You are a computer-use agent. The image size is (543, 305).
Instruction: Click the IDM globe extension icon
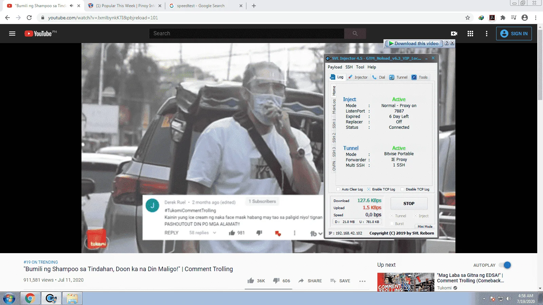[x=481, y=18]
